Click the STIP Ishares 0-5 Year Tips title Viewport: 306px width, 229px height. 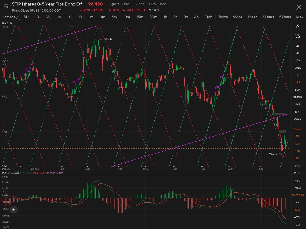[x=47, y=4]
